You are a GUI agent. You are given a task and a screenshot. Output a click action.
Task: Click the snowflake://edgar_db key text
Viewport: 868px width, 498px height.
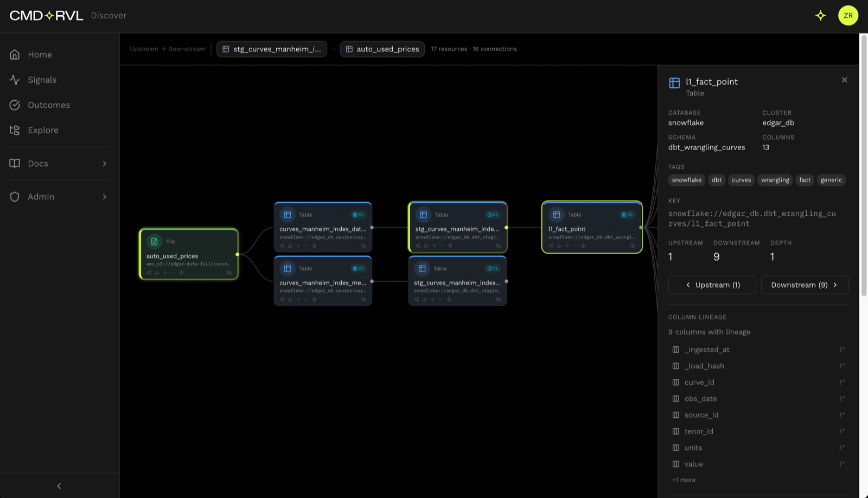click(752, 218)
